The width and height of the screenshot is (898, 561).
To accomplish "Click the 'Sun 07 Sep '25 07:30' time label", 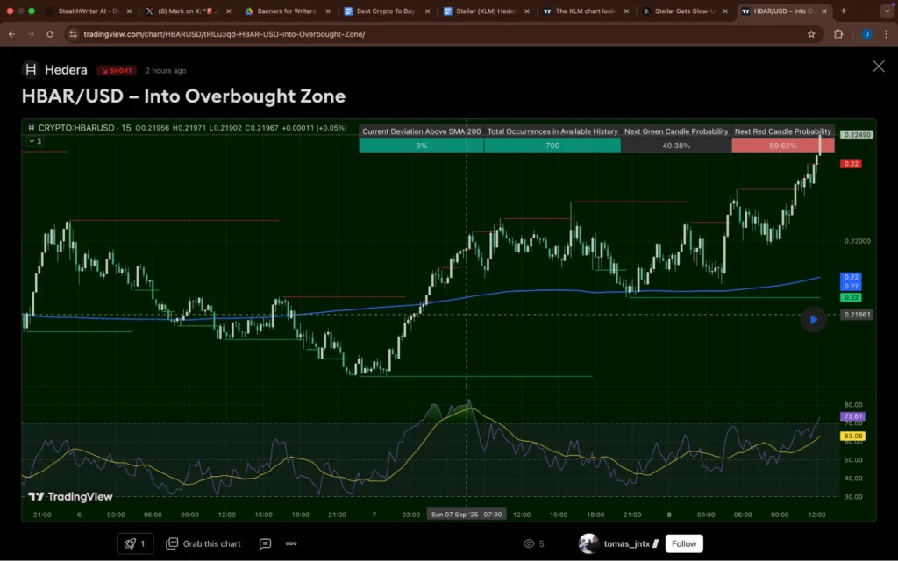I will point(467,514).
